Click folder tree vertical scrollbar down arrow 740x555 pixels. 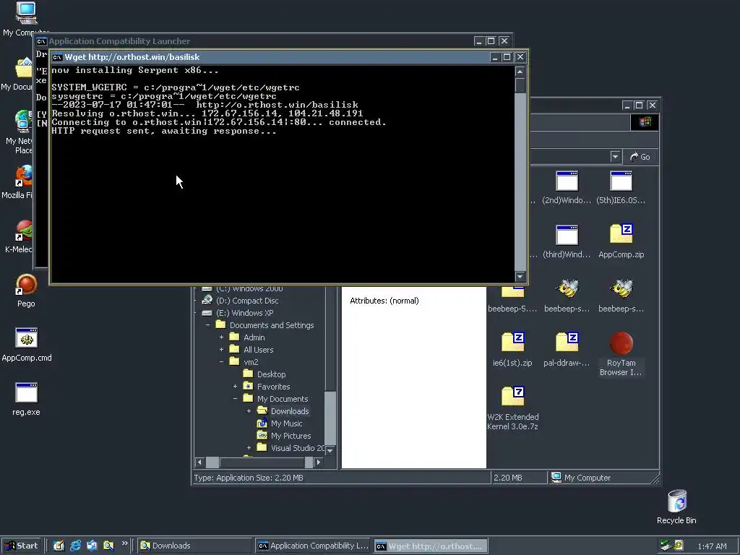pos(330,451)
